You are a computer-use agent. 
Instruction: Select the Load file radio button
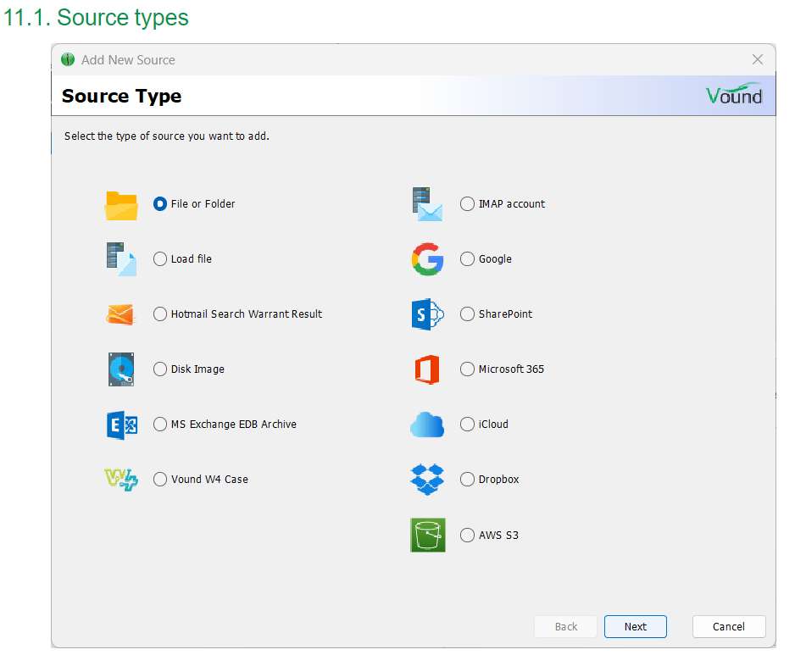160,259
